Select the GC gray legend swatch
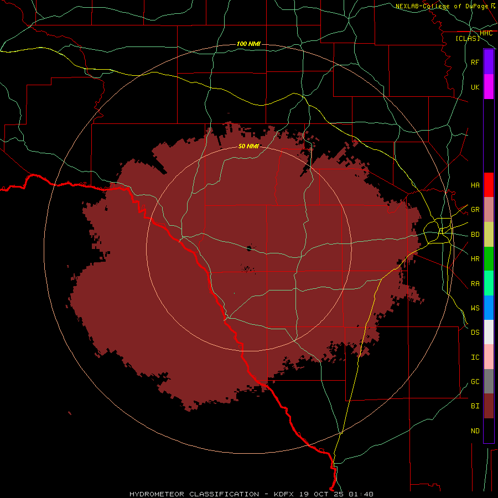498x498 pixels. (x=489, y=381)
